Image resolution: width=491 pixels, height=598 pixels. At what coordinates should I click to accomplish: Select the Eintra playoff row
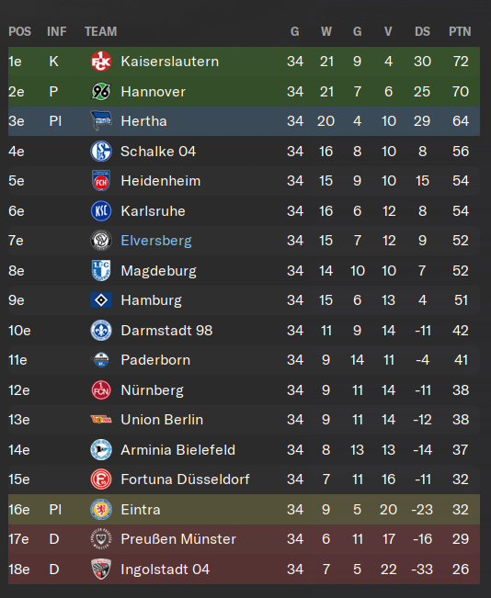[x=244, y=509]
